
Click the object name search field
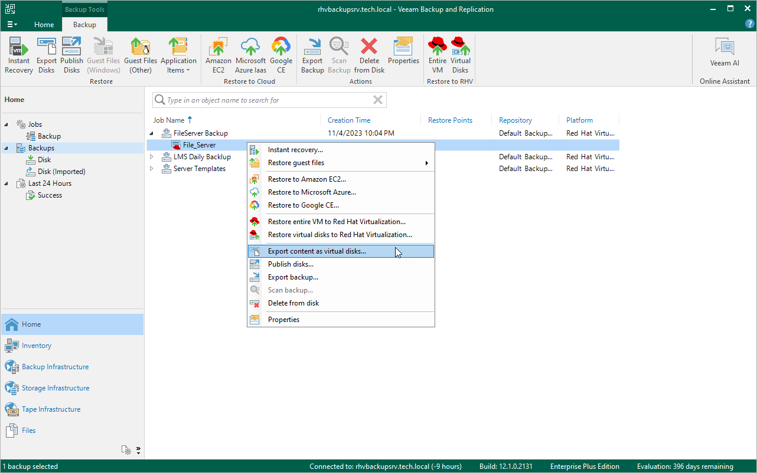[x=269, y=100]
